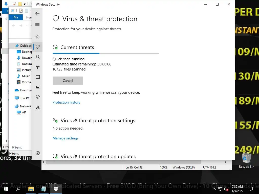259x194 pixels.
Task: Click Ln 10, Col 33 in Notepad status bar
Action: 134,167
